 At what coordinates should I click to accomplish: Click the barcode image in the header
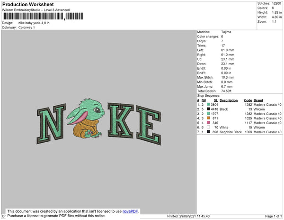point(43,16)
